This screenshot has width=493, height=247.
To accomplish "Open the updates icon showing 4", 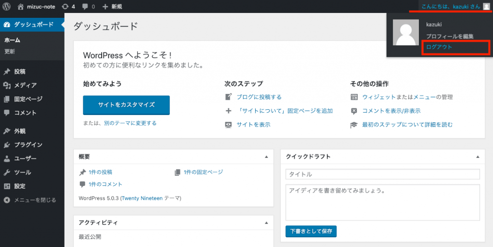I will tap(65, 6).
